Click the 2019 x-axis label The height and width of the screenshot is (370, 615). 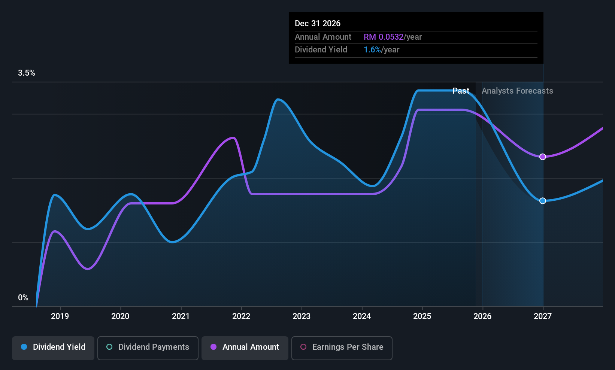[x=60, y=316]
